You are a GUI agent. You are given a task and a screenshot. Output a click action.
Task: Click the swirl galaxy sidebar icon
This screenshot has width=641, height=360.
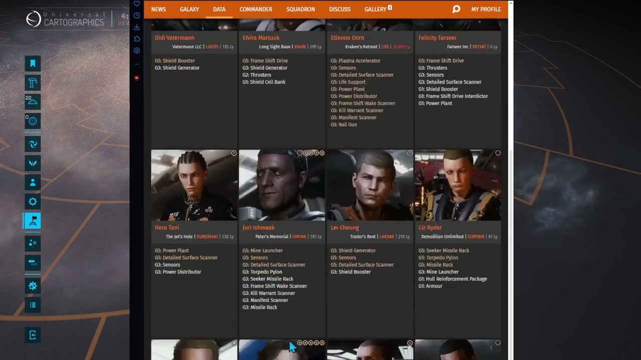(x=33, y=144)
